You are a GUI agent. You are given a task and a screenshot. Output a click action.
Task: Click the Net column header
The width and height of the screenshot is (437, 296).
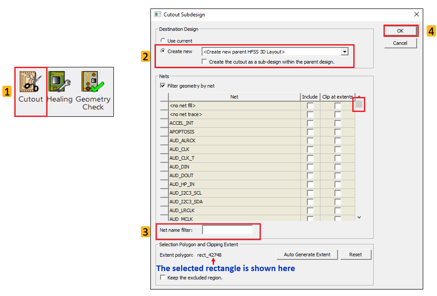(x=234, y=97)
